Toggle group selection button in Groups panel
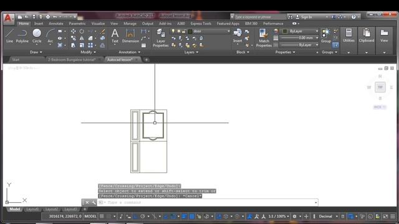The image size is (399, 224). [335, 45]
